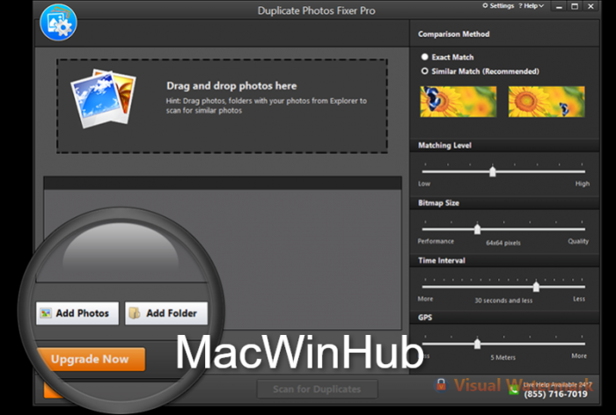Click the folder icon on Add Folder
This screenshot has width=616, height=415.
pyautogui.click(x=135, y=313)
